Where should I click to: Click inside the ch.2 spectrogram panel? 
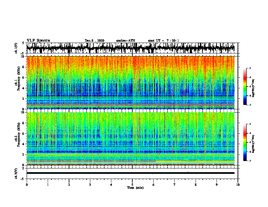coord(130,139)
